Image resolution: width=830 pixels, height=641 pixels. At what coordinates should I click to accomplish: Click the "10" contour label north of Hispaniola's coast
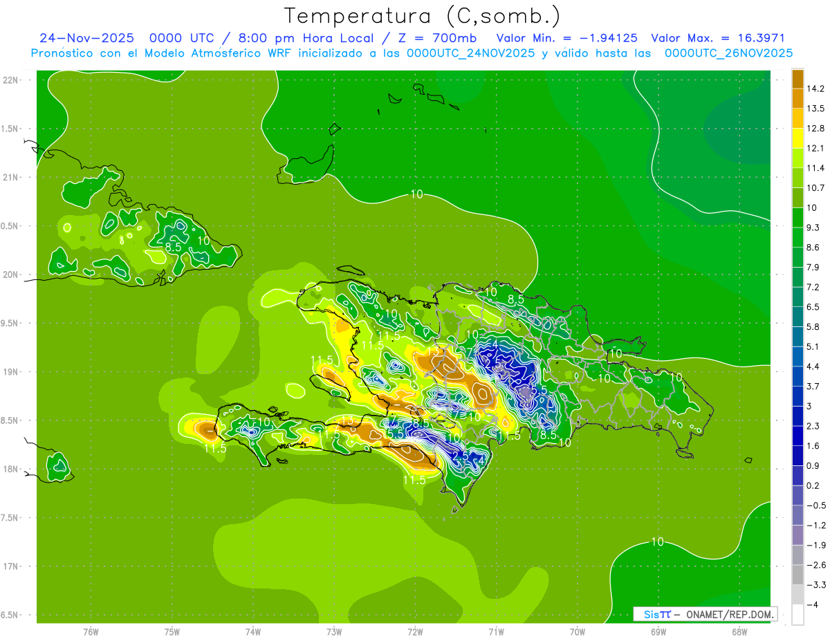tap(416, 194)
